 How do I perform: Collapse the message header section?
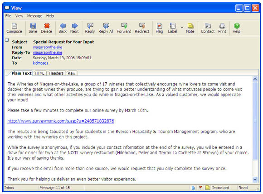coord(7,40)
